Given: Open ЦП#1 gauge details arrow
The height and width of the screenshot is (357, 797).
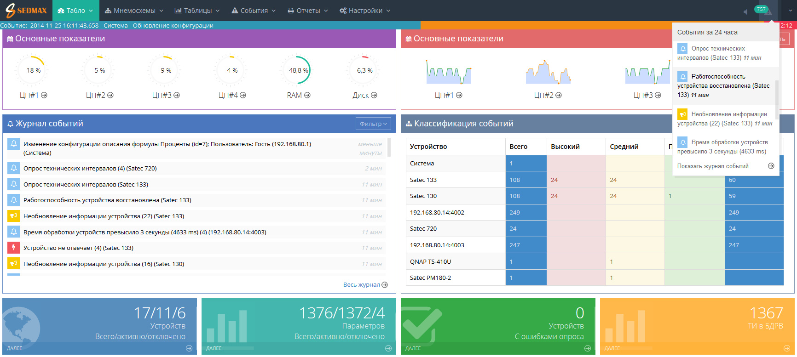Looking at the screenshot, I should [x=44, y=95].
